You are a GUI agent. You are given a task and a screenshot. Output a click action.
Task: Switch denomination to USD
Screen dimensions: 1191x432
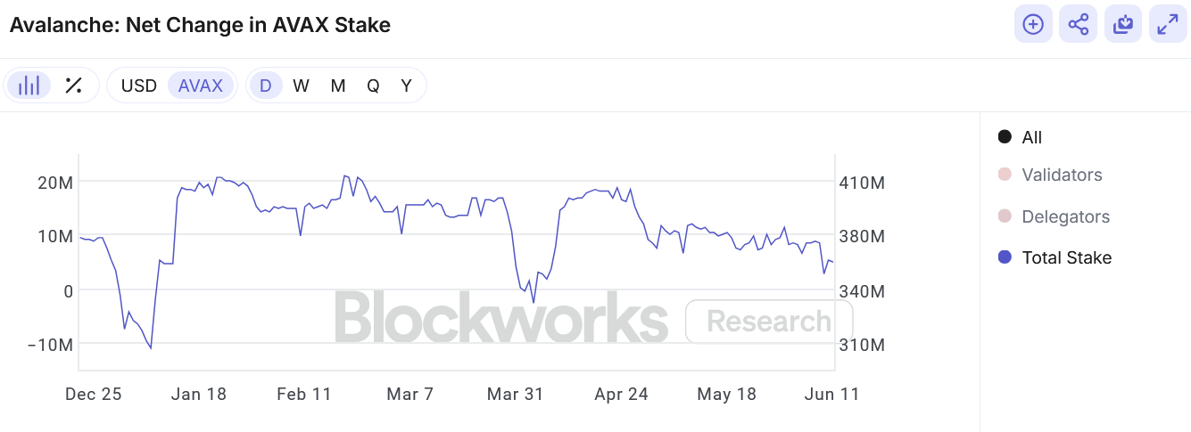click(x=139, y=86)
